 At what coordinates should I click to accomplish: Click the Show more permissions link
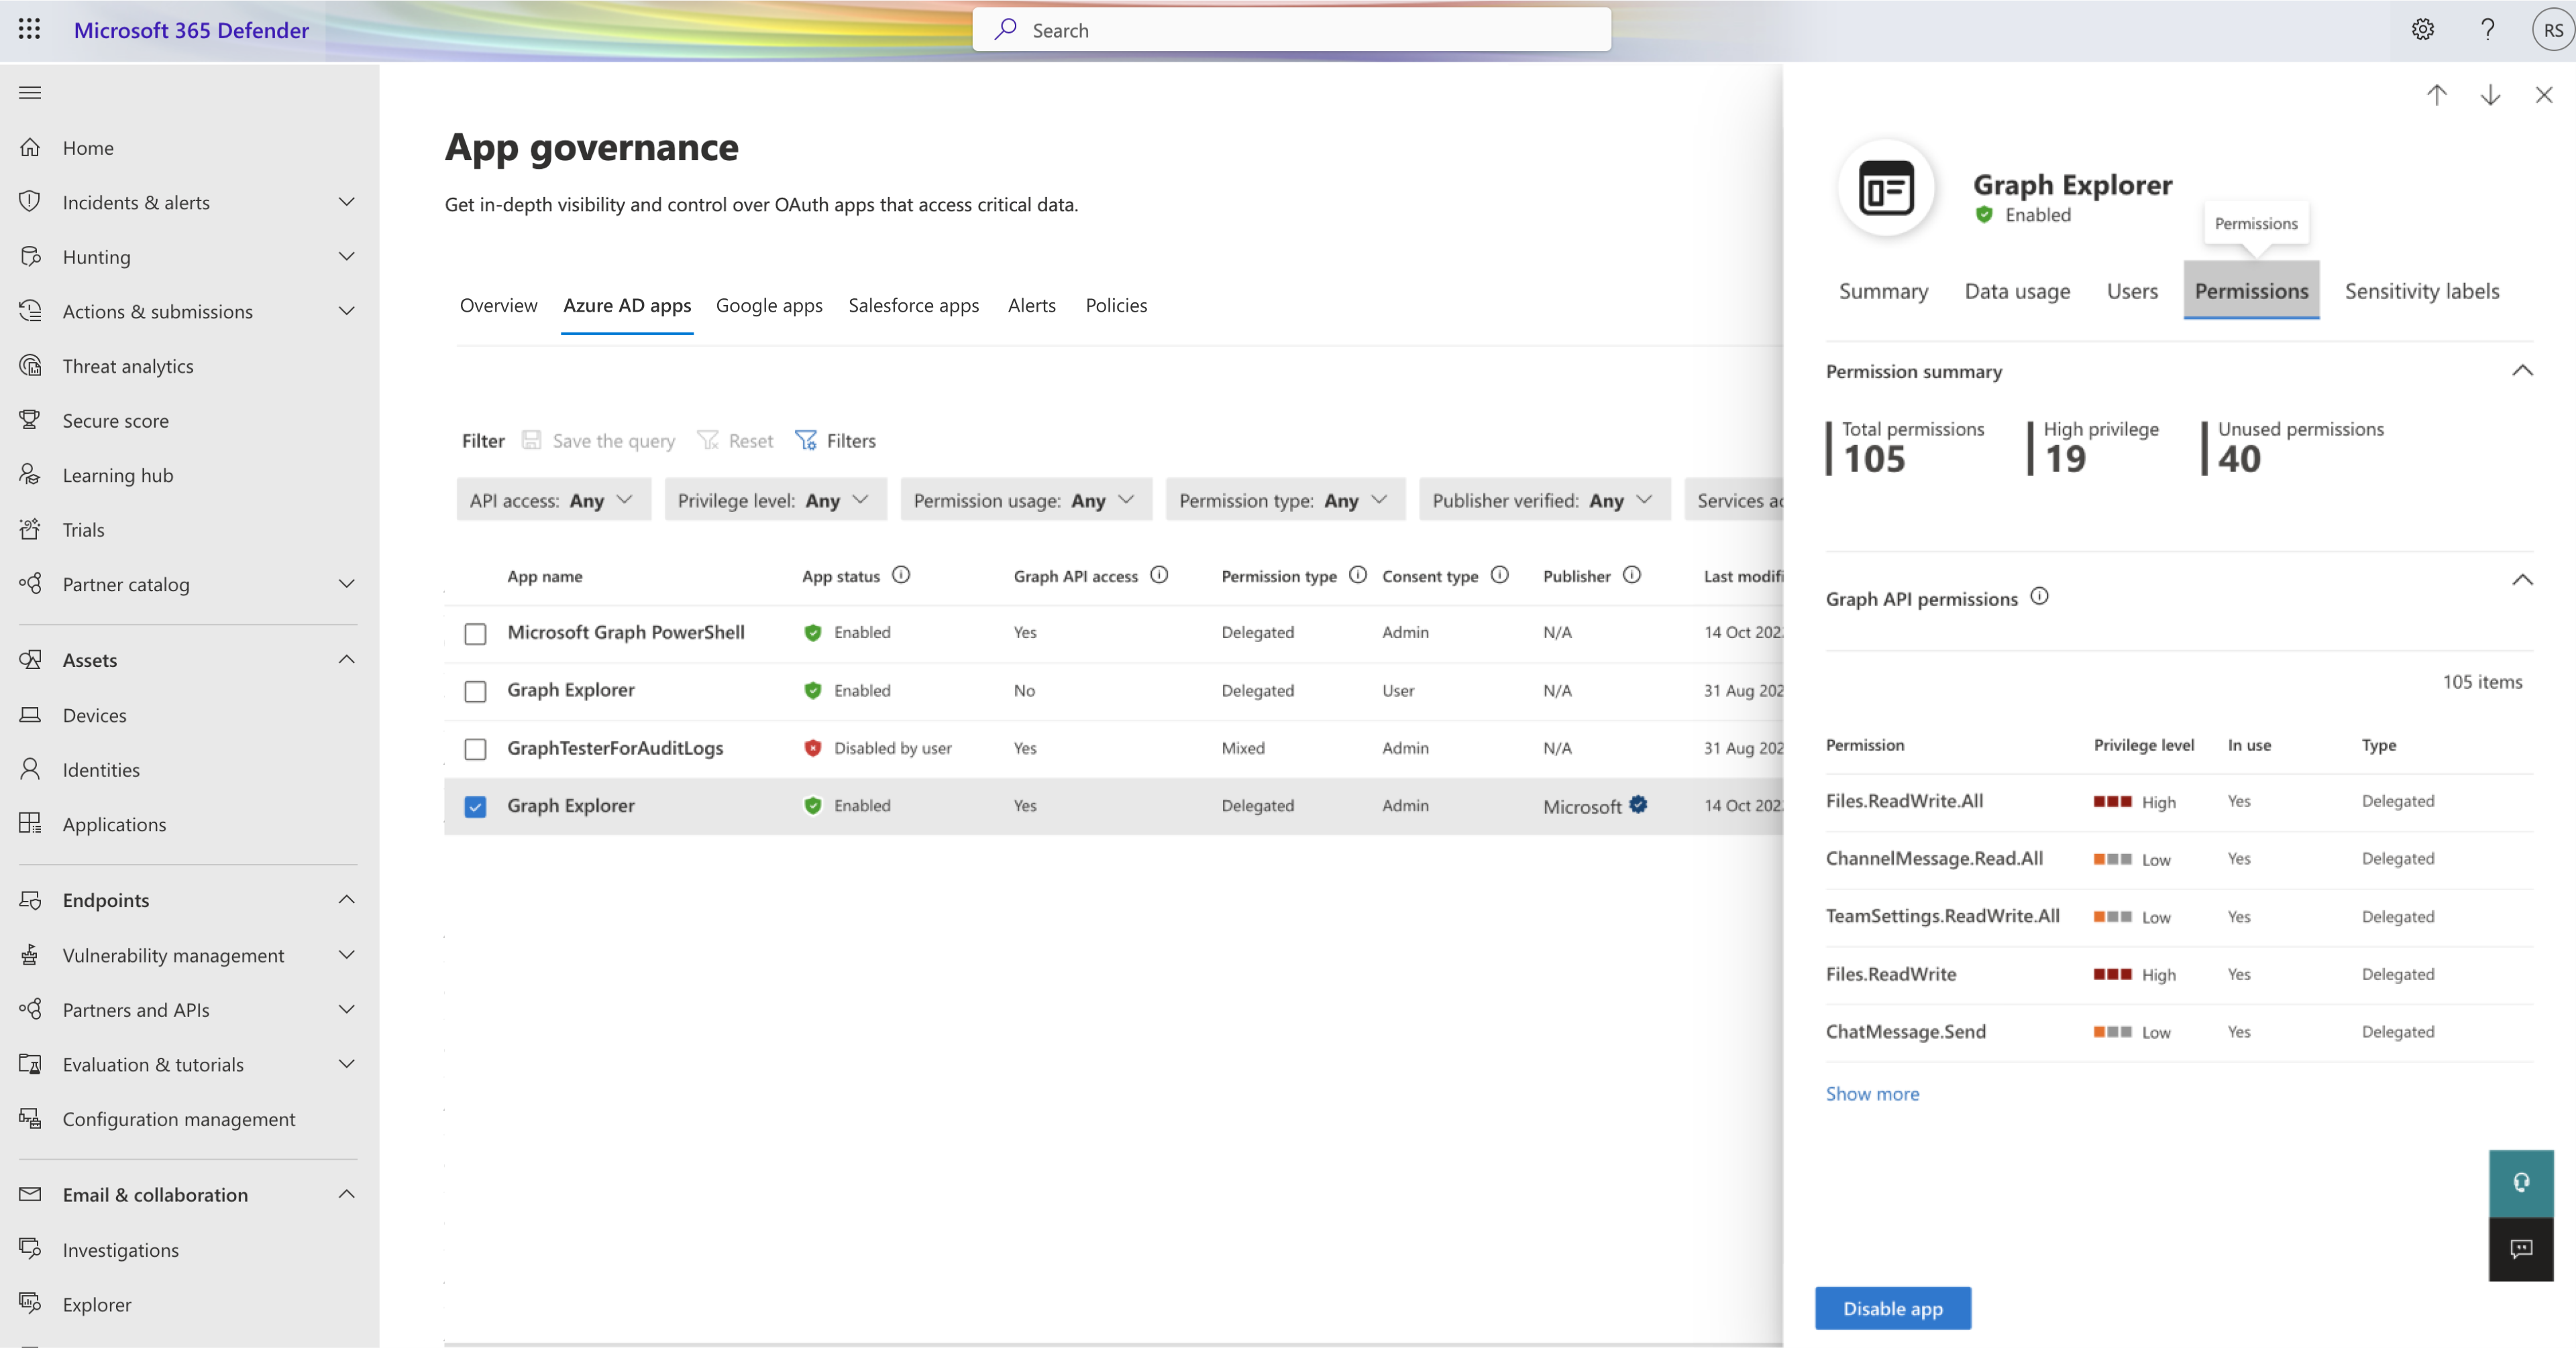click(1872, 1093)
